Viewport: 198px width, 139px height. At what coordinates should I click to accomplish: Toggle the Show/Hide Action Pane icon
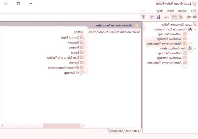[152, 17]
